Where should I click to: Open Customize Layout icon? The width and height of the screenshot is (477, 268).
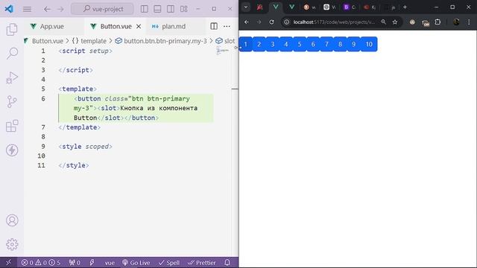click(184, 9)
